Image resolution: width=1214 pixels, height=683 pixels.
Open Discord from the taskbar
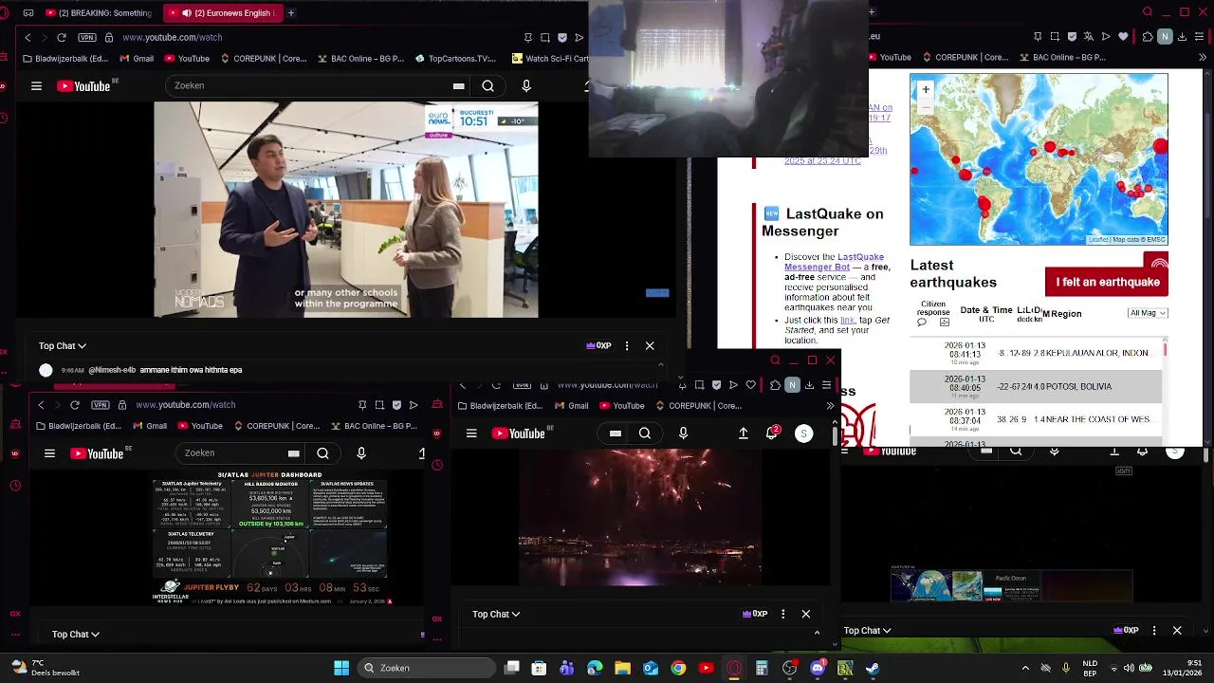pos(818,668)
